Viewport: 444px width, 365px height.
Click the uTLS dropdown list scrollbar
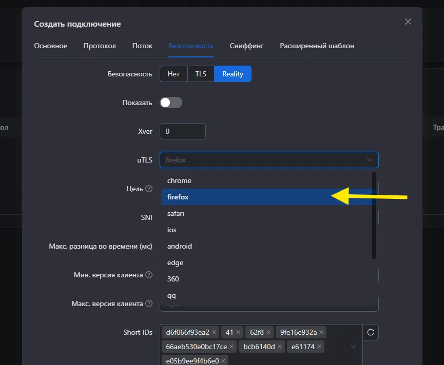374,216
